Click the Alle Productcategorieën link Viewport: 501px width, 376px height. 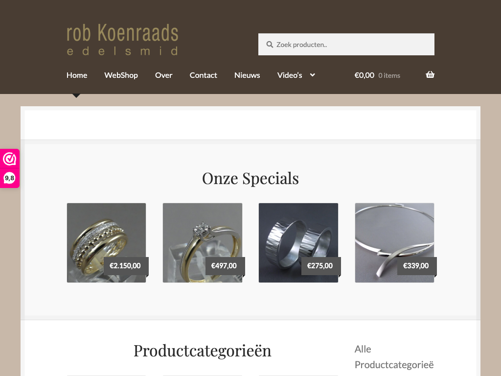tap(394, 357)
